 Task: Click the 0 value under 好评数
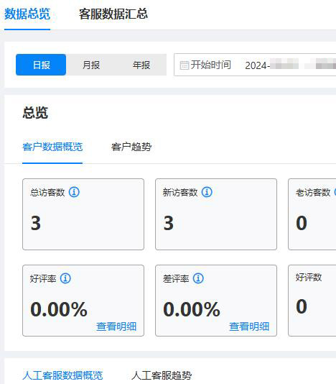click(x=302, y=306)
